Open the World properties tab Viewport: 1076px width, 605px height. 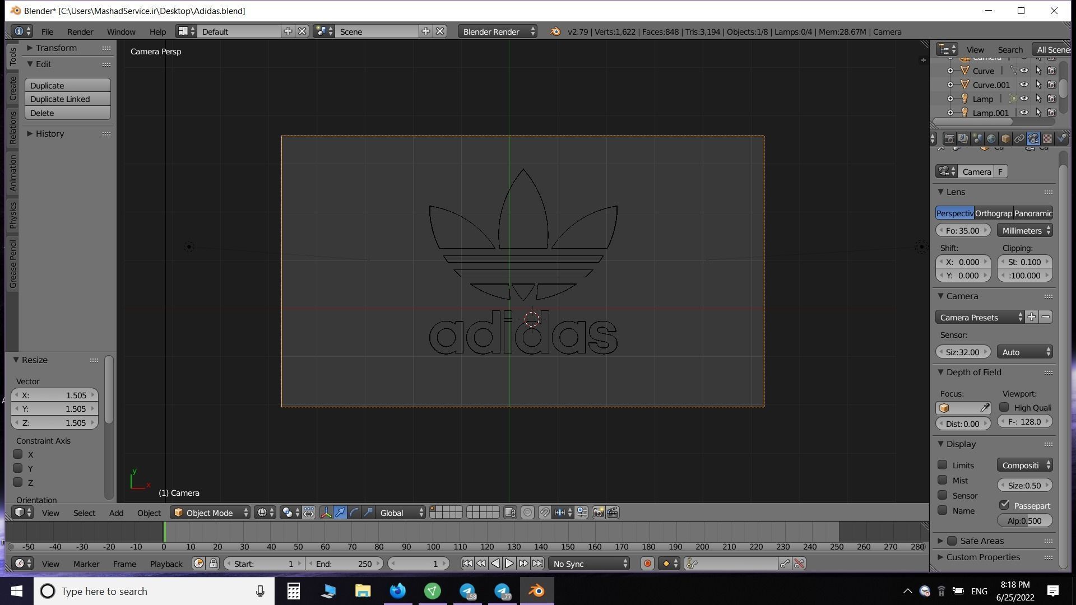(x=991, y=138)
